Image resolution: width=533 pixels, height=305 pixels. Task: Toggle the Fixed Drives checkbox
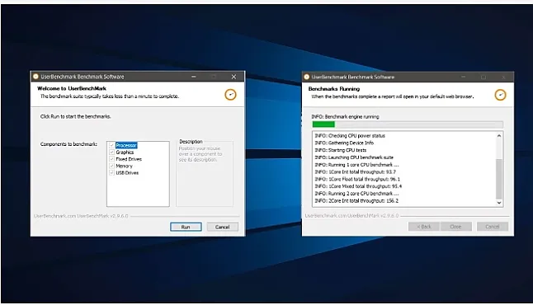[x=111, y=159]
